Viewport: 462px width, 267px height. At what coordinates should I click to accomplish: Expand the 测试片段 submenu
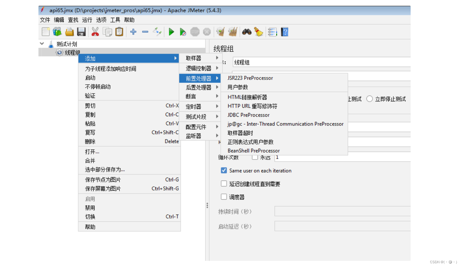point(201,117)
